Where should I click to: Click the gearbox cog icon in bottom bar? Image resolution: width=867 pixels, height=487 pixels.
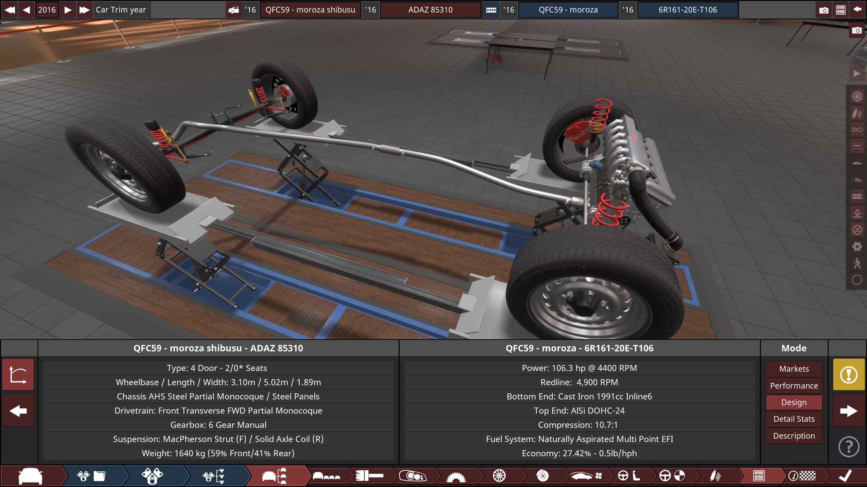click(x=456, y=476)
